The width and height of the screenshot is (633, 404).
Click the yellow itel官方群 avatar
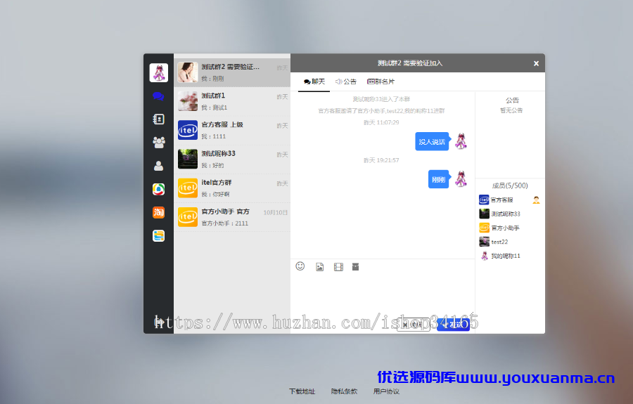[x=188, y=188]
